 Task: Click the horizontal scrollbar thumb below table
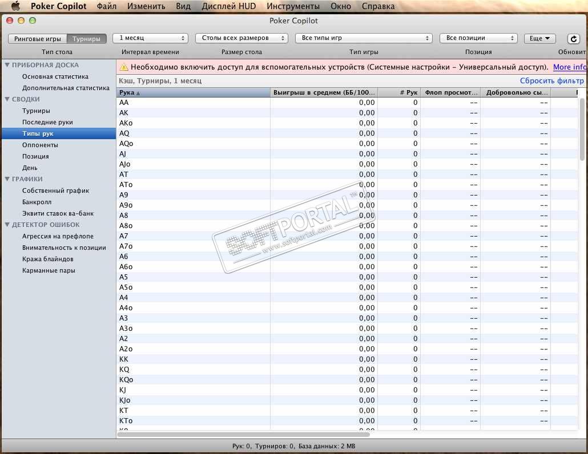pos(243,435)
